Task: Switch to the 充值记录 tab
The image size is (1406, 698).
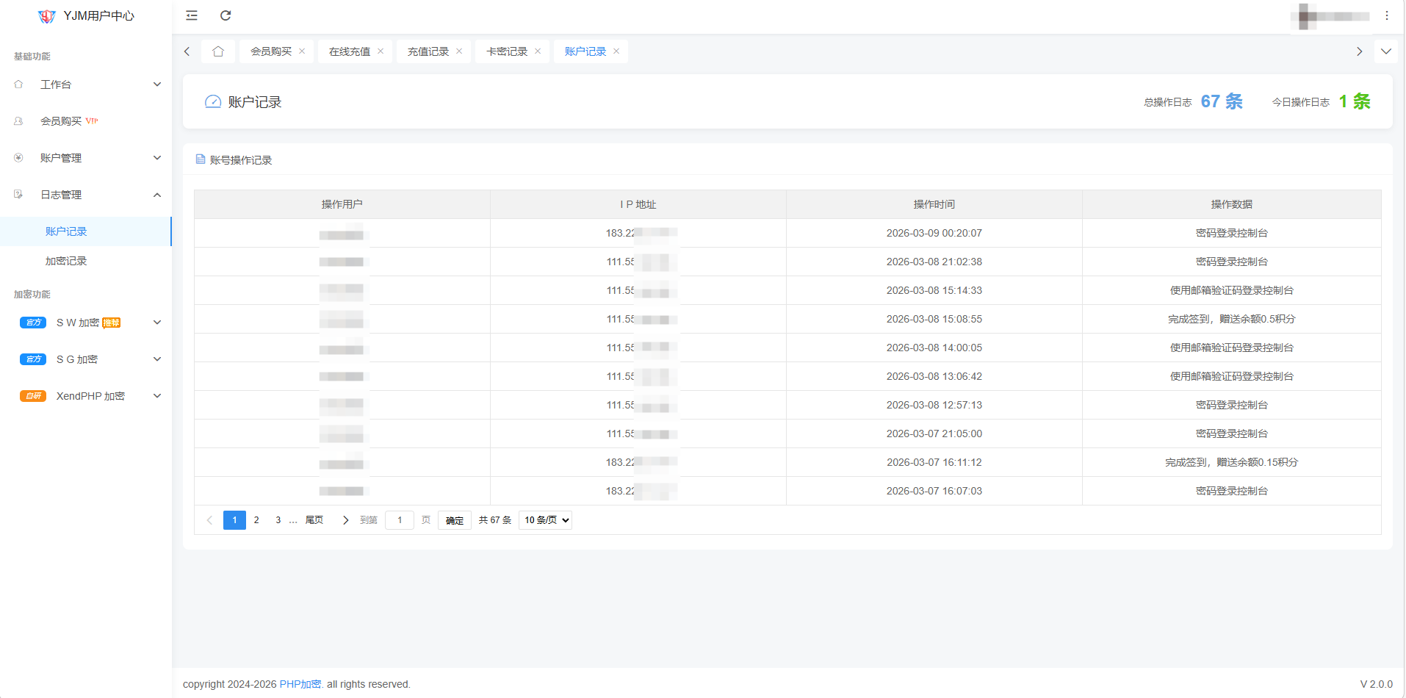Action: [x=428, y=51]
